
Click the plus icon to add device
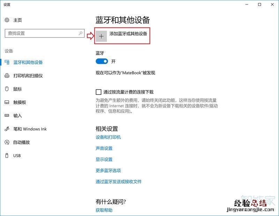point(101,36)
